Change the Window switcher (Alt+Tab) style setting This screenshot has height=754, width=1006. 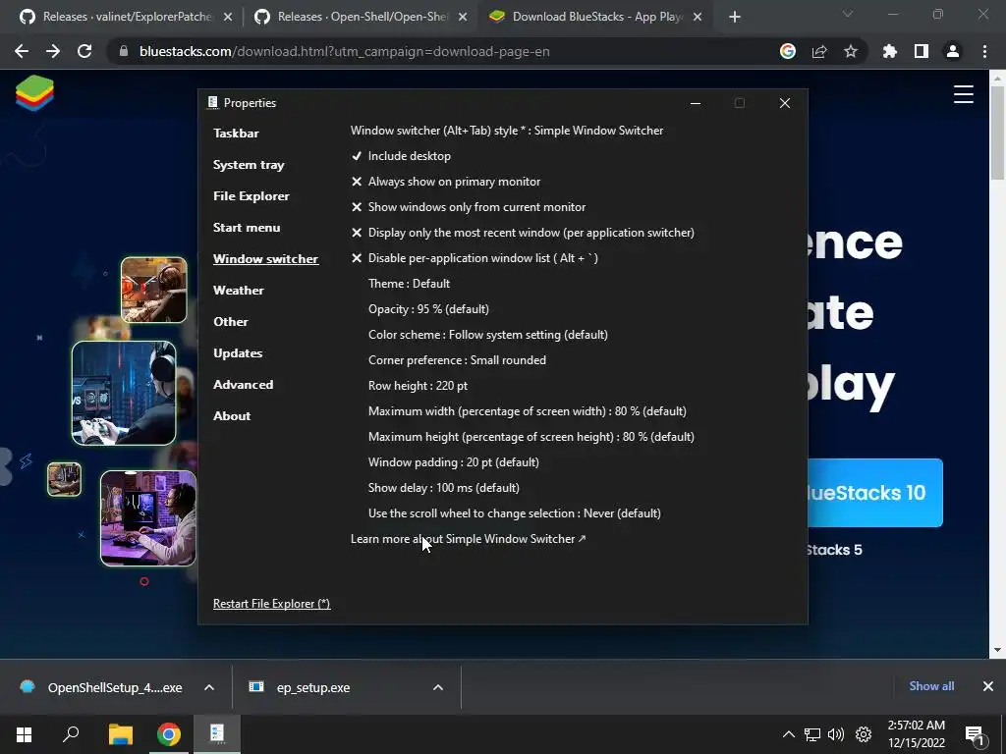pyautogui.click(x=507, y=131)
